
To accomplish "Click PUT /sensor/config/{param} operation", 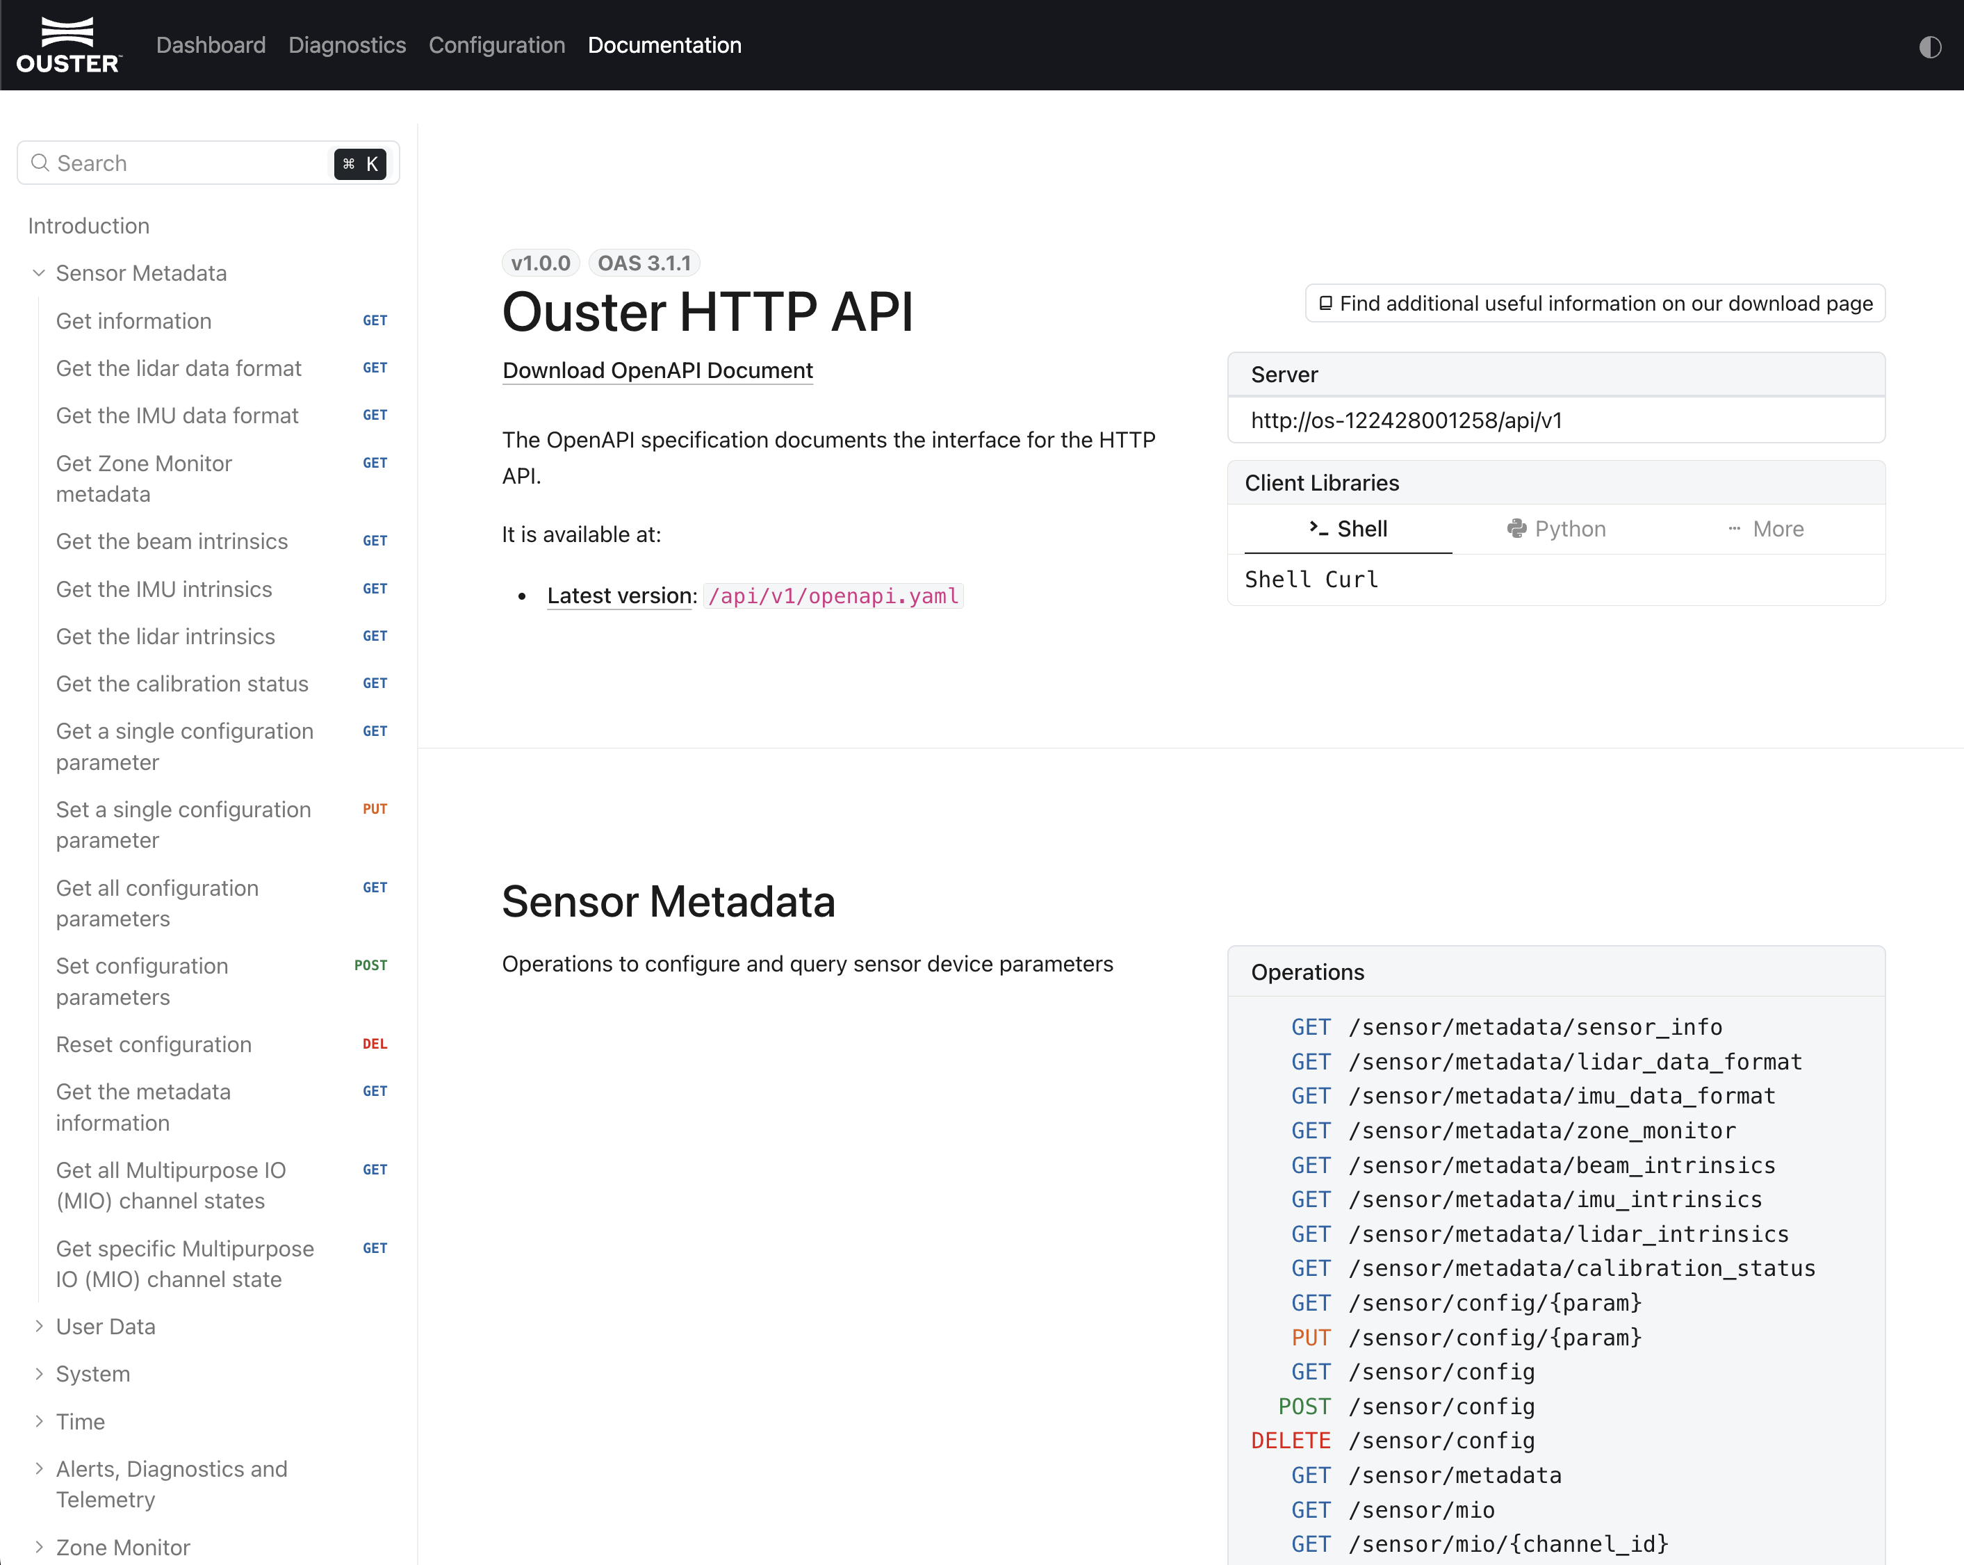I will click(x=1466, y=1338).
